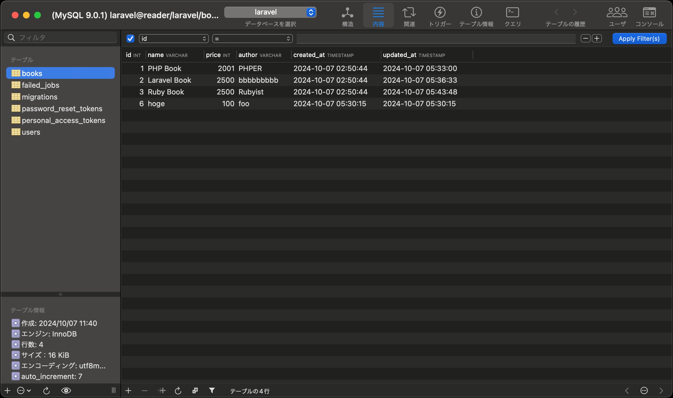Sort by the name column header
Image resolution: width=673 pixels, height=398 pixels.
(175, 55)
